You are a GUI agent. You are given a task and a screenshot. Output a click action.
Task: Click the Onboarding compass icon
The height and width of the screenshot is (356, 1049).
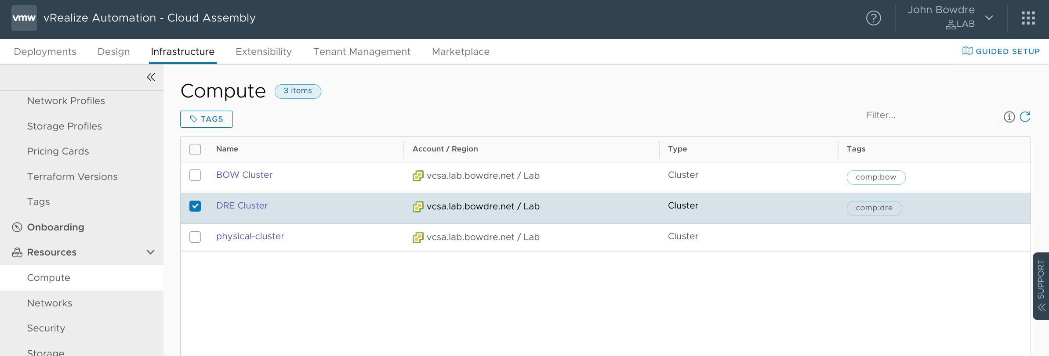pos(17,227)
